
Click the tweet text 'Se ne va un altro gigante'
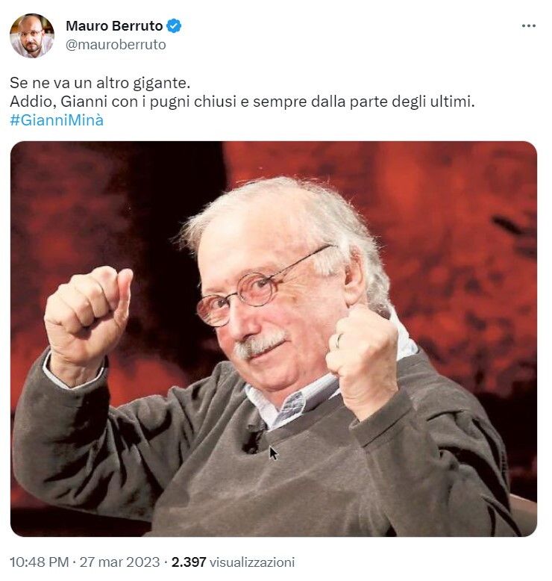pyautogui.click(x=100, y=83)
